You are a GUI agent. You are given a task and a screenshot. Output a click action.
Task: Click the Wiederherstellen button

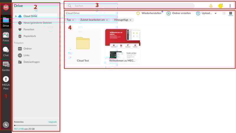tap(149, 13)
